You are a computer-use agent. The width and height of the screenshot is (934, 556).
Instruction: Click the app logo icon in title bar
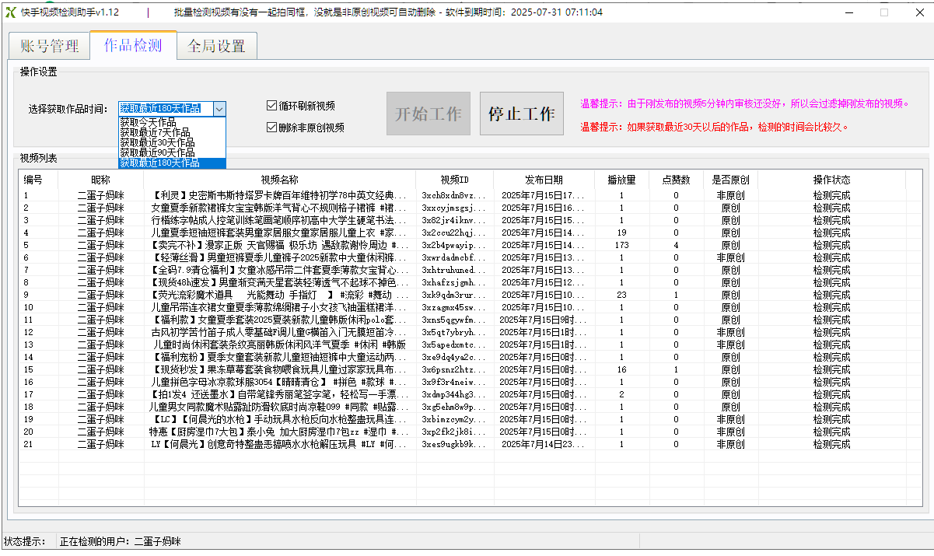pos(10,12)
